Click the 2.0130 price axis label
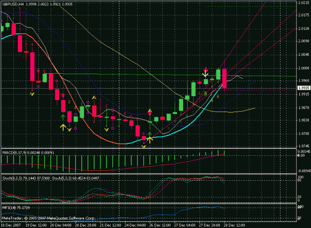This screenshot has height=228, width=311. pyautogui.click(x=304, y=29)
